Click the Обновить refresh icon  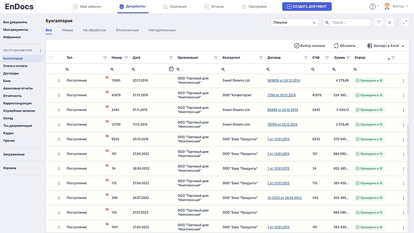pyautogui.click(x=336, y=45)
